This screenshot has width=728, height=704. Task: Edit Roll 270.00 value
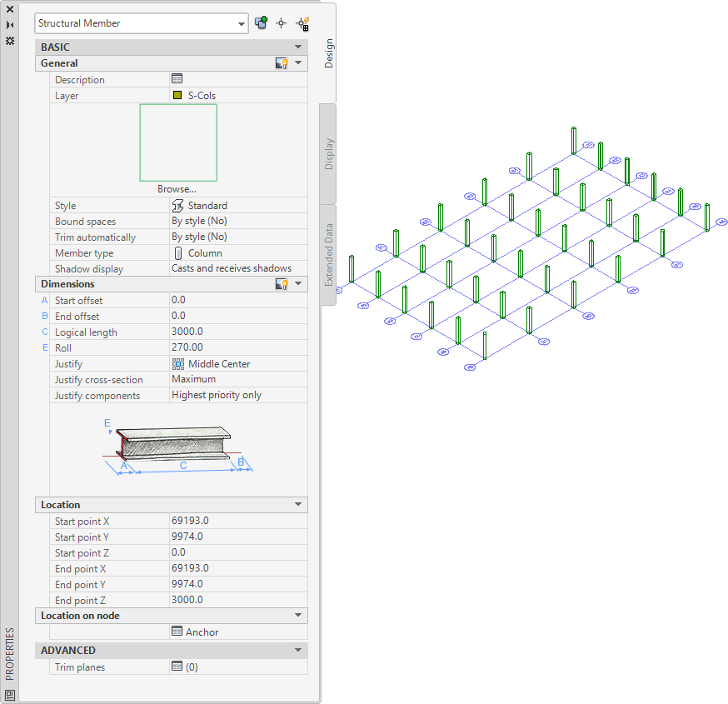(238, 347)
